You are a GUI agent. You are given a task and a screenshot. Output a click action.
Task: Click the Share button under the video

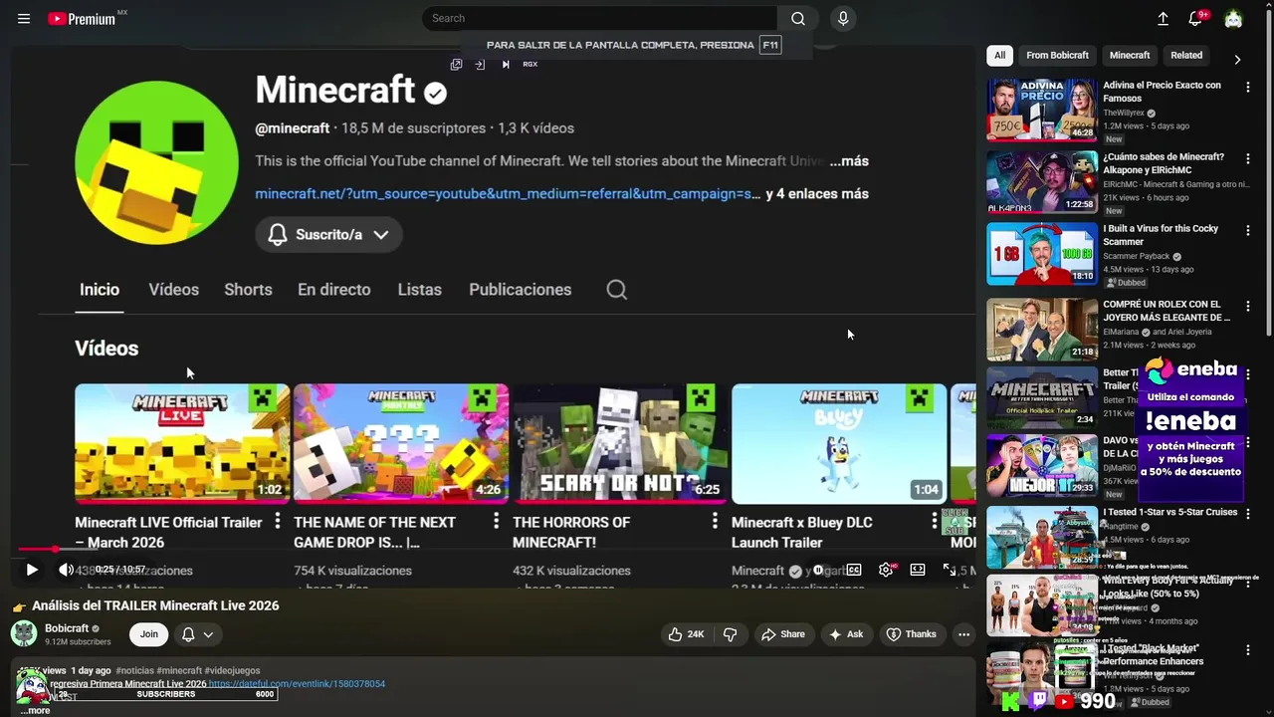[x=783, y=634]
